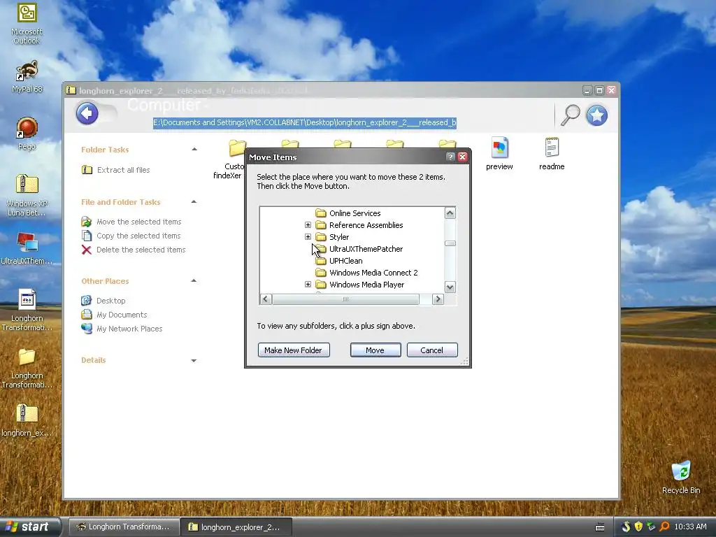Click the security shield tray icon

[x=638, y=527]
